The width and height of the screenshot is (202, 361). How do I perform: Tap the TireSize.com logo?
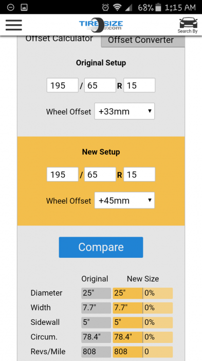click(101, 25)
